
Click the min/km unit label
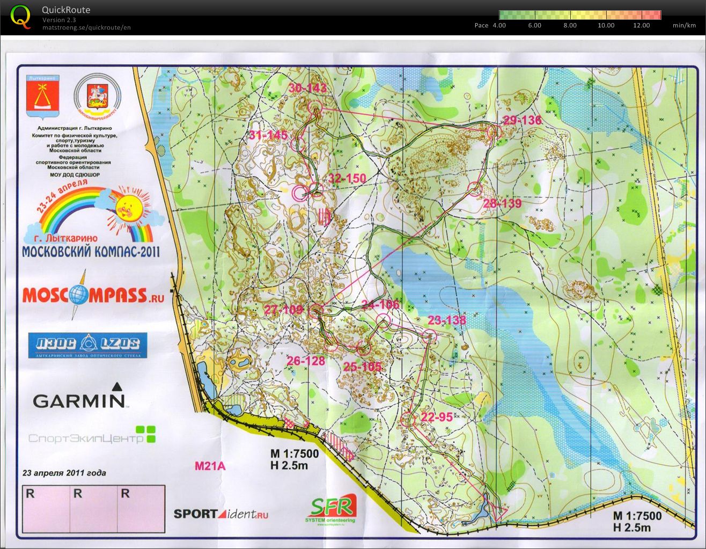(x=684, y=25)
